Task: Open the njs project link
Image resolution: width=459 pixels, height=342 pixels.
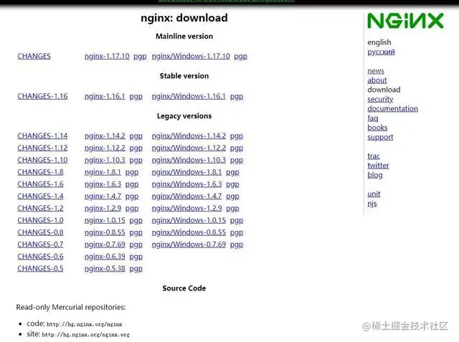Action: (372, 204)
